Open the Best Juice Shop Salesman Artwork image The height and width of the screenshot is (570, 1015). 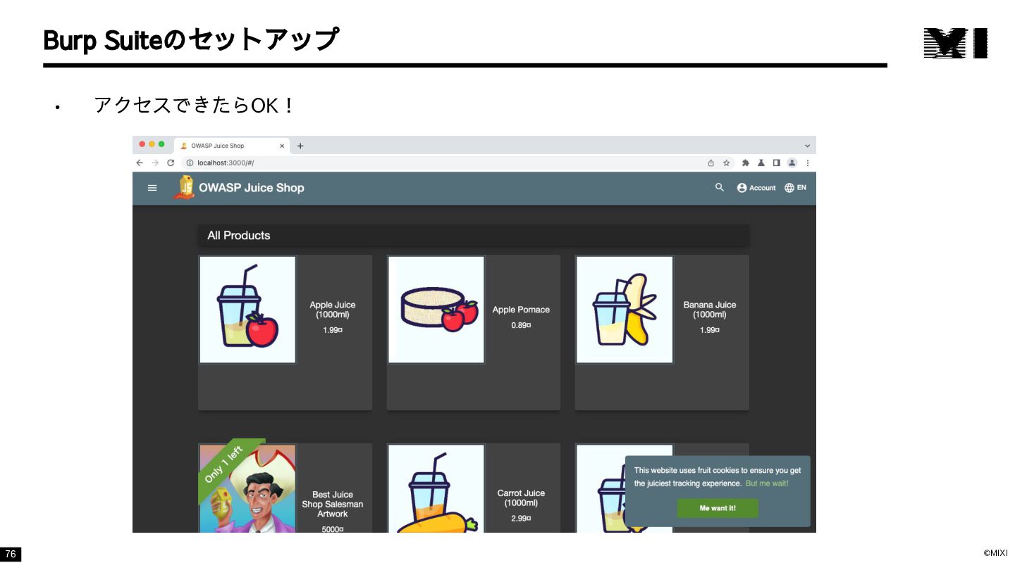click(x=247, y=488)
